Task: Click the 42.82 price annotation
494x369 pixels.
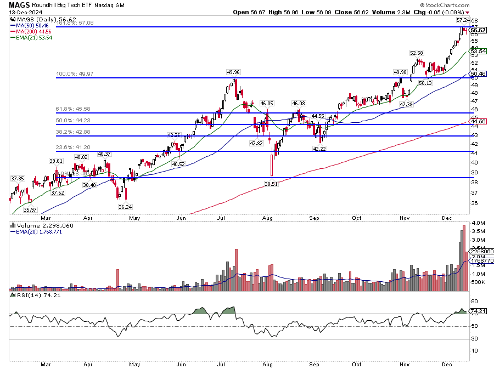Action: [256, 143]
